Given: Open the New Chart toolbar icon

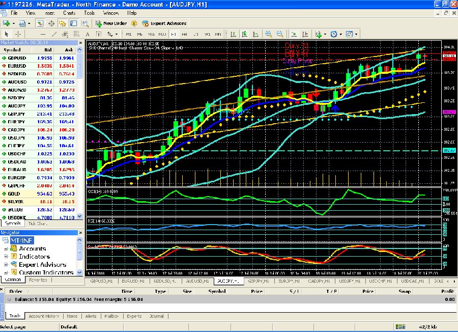Looking at the screenshot, I should pos(7,23).
